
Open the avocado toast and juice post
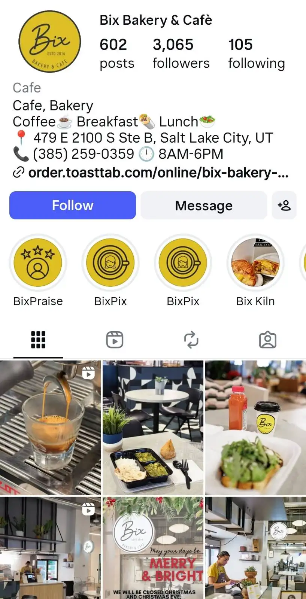coord(255,428)
